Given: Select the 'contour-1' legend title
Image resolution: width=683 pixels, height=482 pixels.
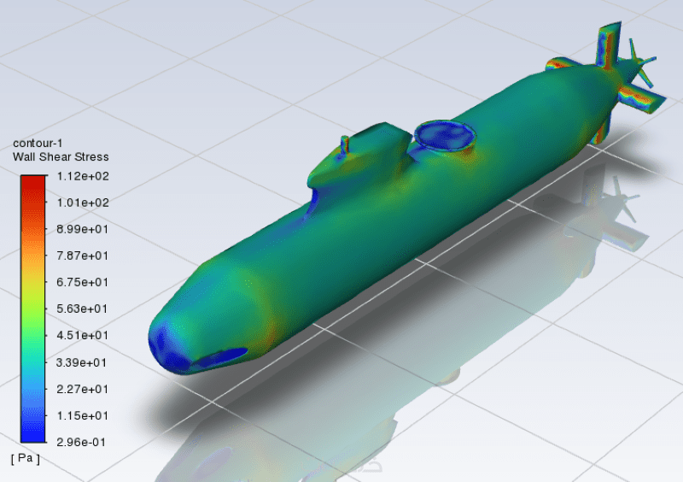Looking at the screenshot, I should click(38, 143).
